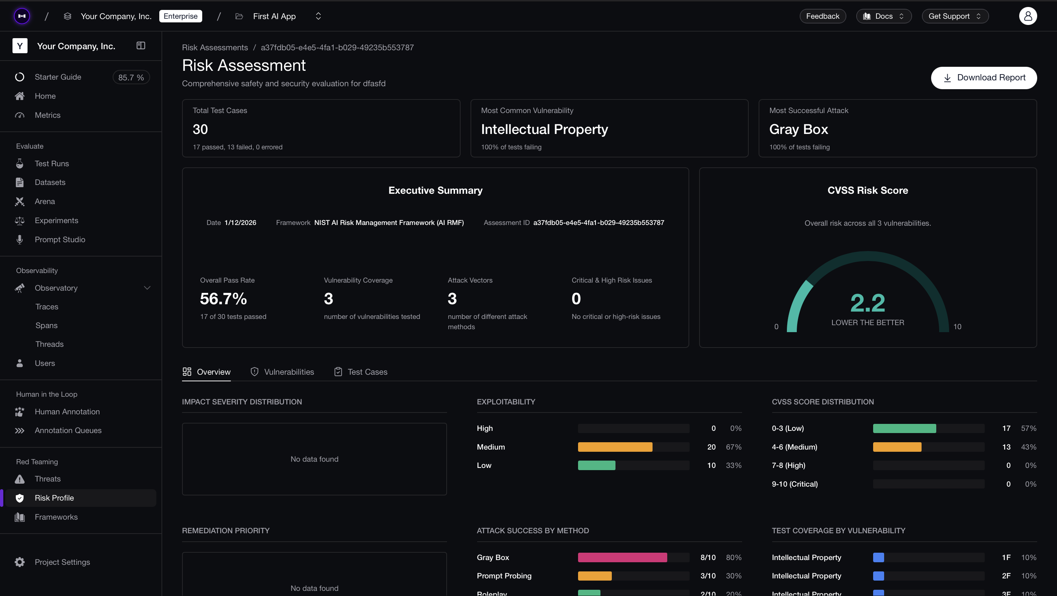Collapse the Observatory section chevron
Viewport: 1057px width, 596px height.
click(147, 288)
